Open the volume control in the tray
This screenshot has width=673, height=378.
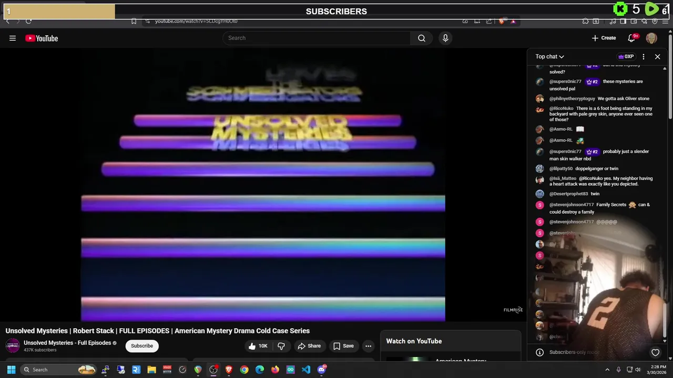[x=639, y=370]
